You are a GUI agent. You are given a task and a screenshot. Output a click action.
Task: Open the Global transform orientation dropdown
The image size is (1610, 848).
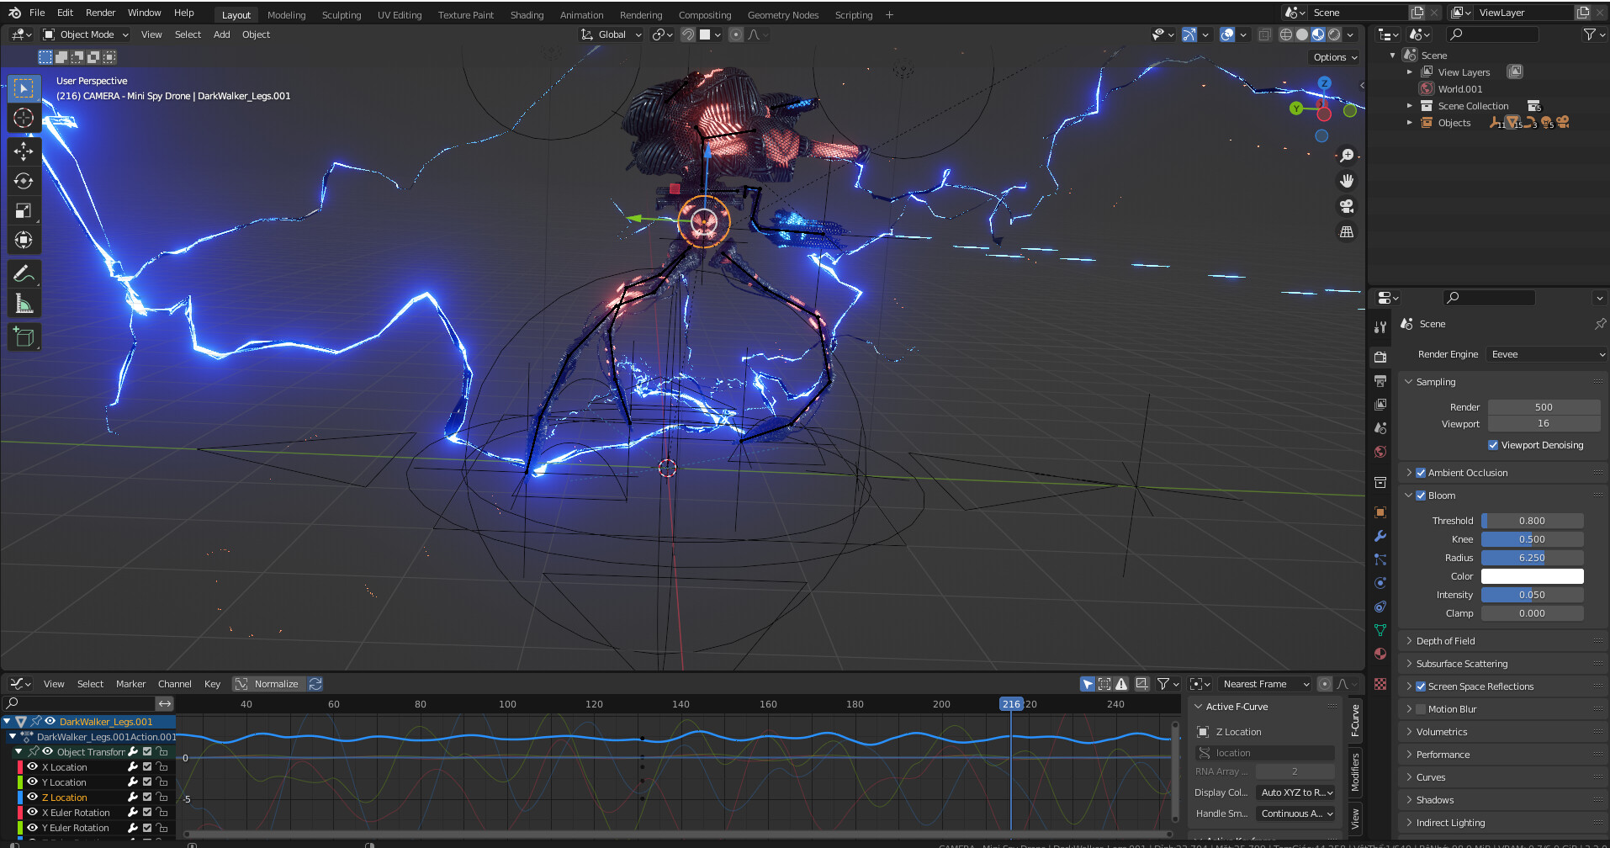[612, 34]
